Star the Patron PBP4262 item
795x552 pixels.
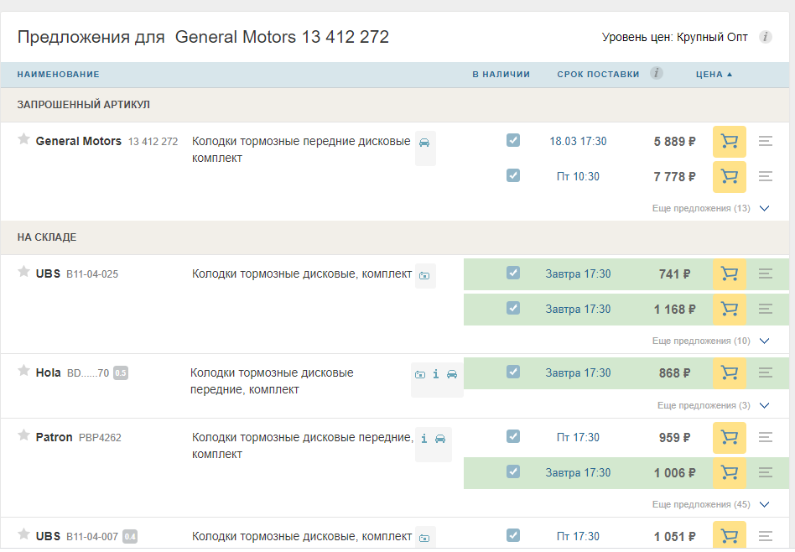[23, 435]
